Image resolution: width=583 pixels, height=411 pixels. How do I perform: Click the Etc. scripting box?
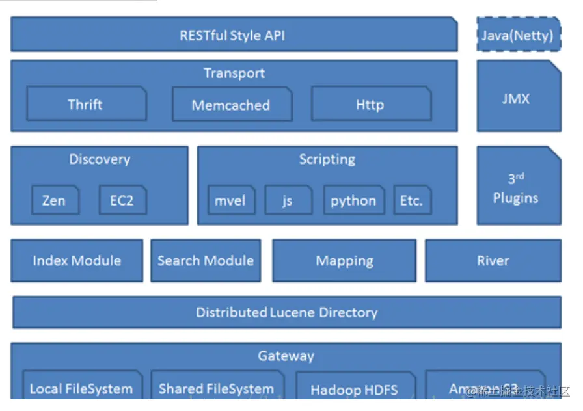[x=413, y=200]
